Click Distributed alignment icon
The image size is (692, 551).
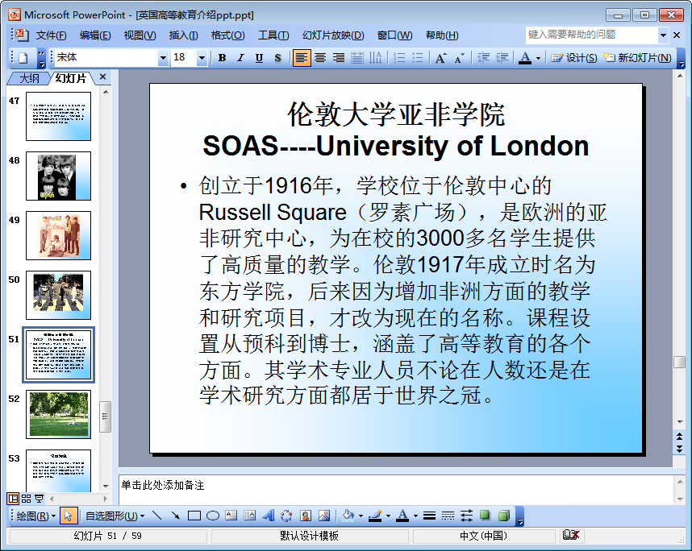(357, 58)
